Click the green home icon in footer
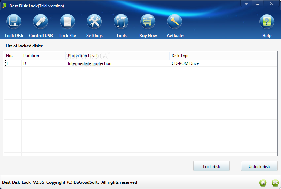This screenshot has width=281, height=189. pos(263,183)
